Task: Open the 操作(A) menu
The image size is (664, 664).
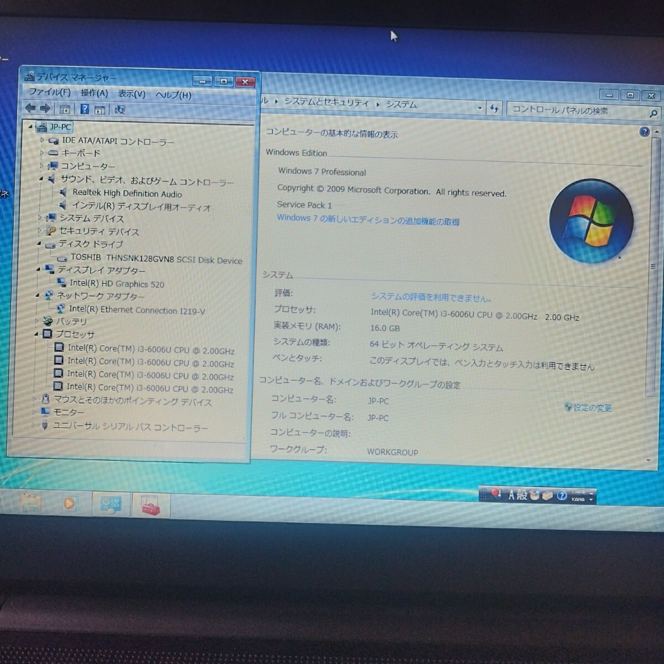Action: [94, 93]
